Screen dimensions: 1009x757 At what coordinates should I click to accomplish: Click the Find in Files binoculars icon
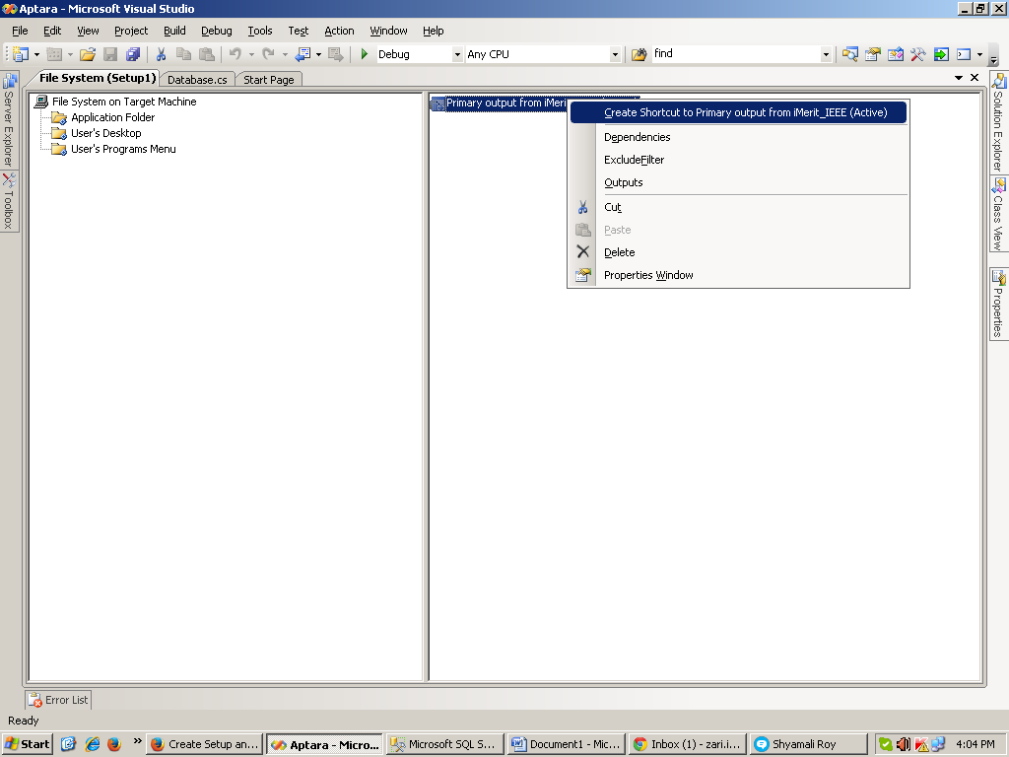click(639, 55)
